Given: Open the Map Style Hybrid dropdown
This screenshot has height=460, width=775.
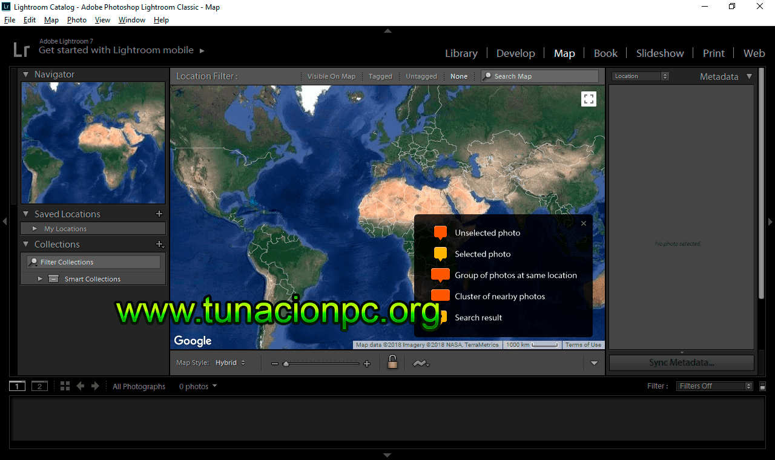Looking at the screenshot, I should coord(231,363).
